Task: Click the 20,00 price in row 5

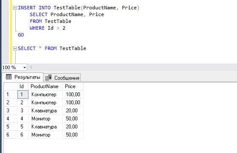Action: [x=73, y=127]
